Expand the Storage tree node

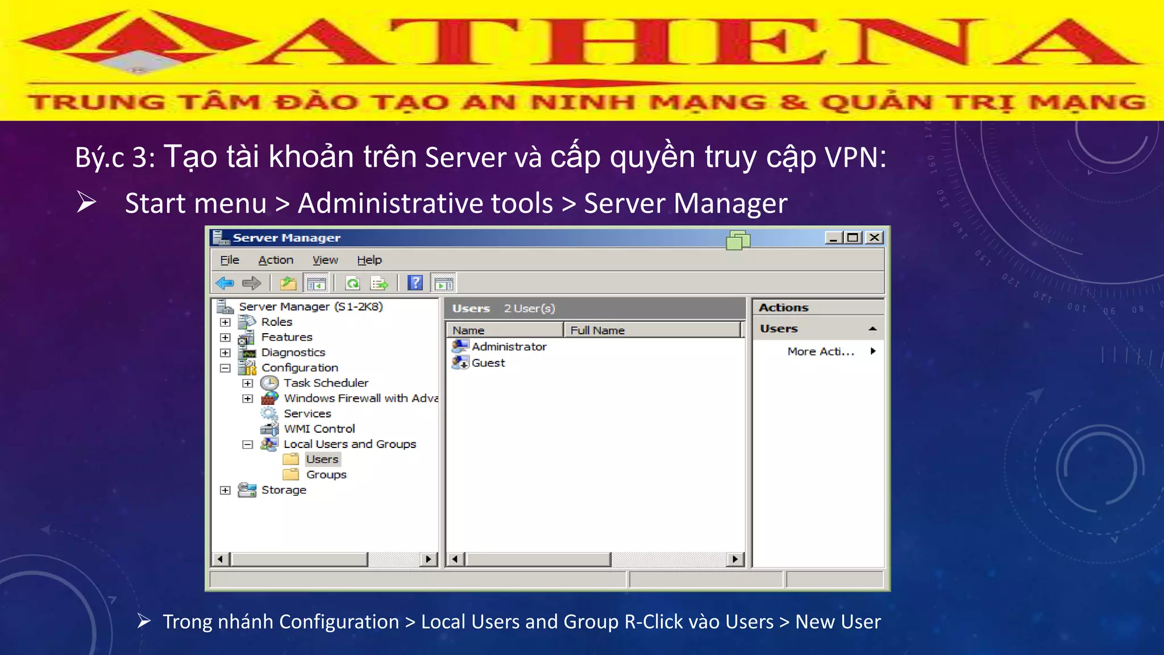coord(225,490)
